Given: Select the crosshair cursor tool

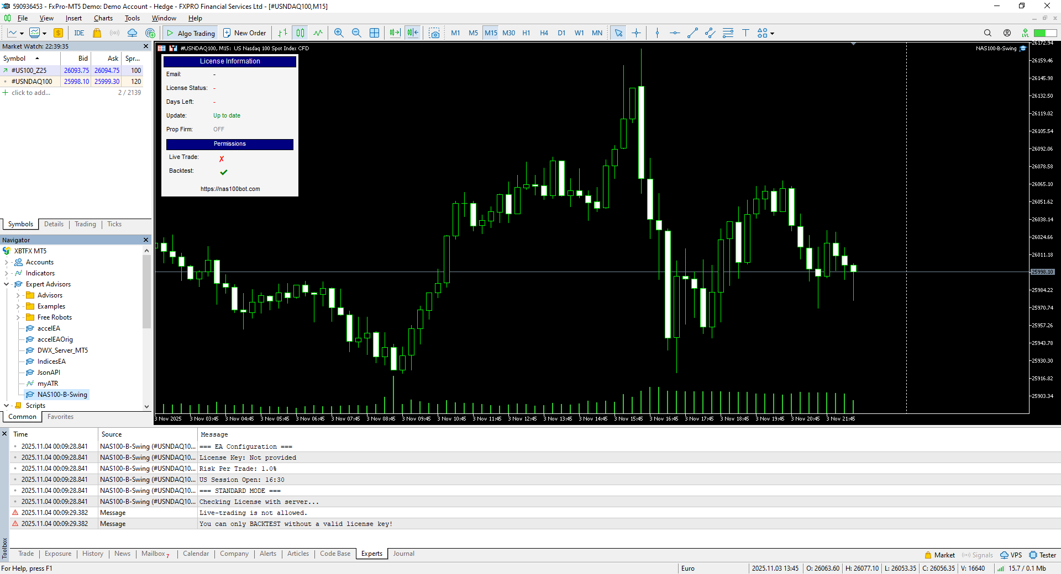Looking at the screenshot, I should pyautogui.click(x=636, y=33).
